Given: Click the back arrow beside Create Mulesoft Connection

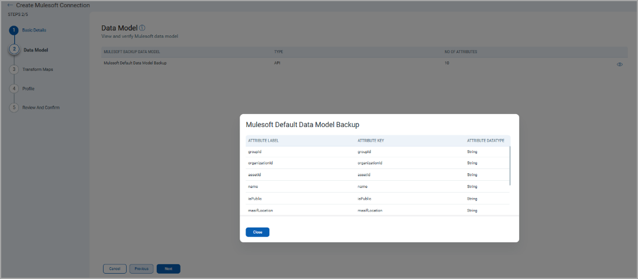Looking at the screenshot, I should pyautogui.click(x=9, y=5).
